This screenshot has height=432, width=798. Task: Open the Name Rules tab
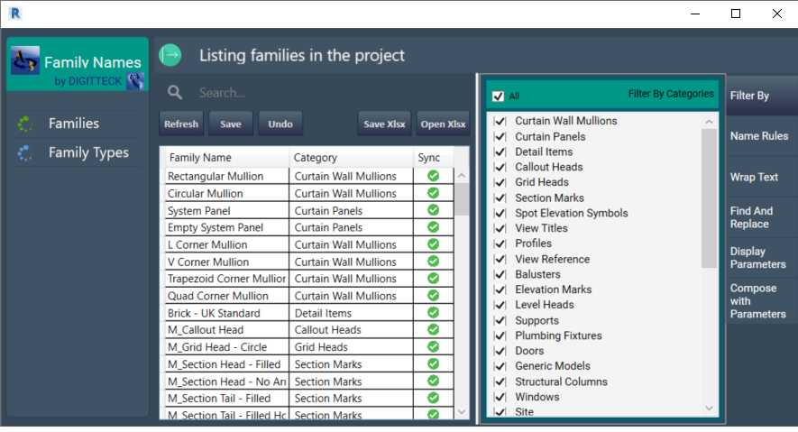(x=759, y=136)
